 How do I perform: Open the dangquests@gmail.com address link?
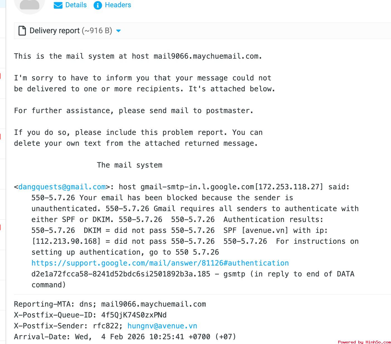[x=62, y=187]
